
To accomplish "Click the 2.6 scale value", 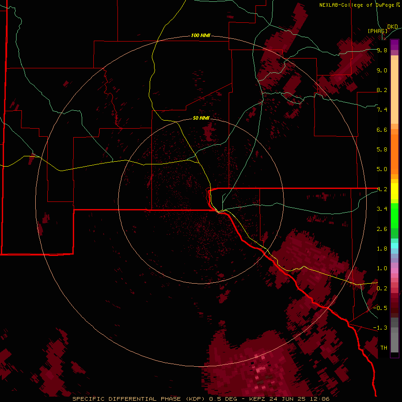I will point(382,229).
